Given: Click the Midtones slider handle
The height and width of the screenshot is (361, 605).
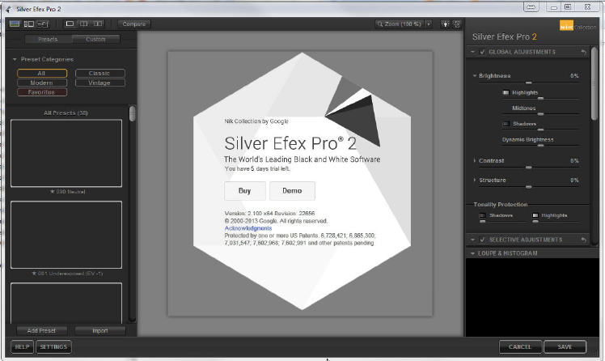Looking at the screenshot, I should [x=540, y=114].
